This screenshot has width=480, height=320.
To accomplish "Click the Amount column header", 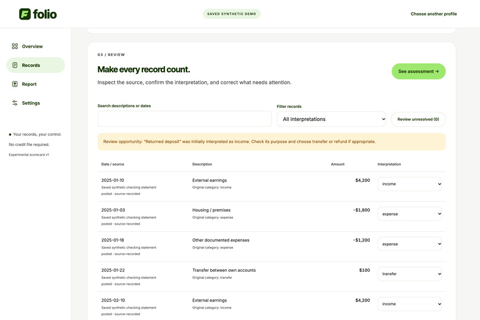I will click(x=338, y=164).
